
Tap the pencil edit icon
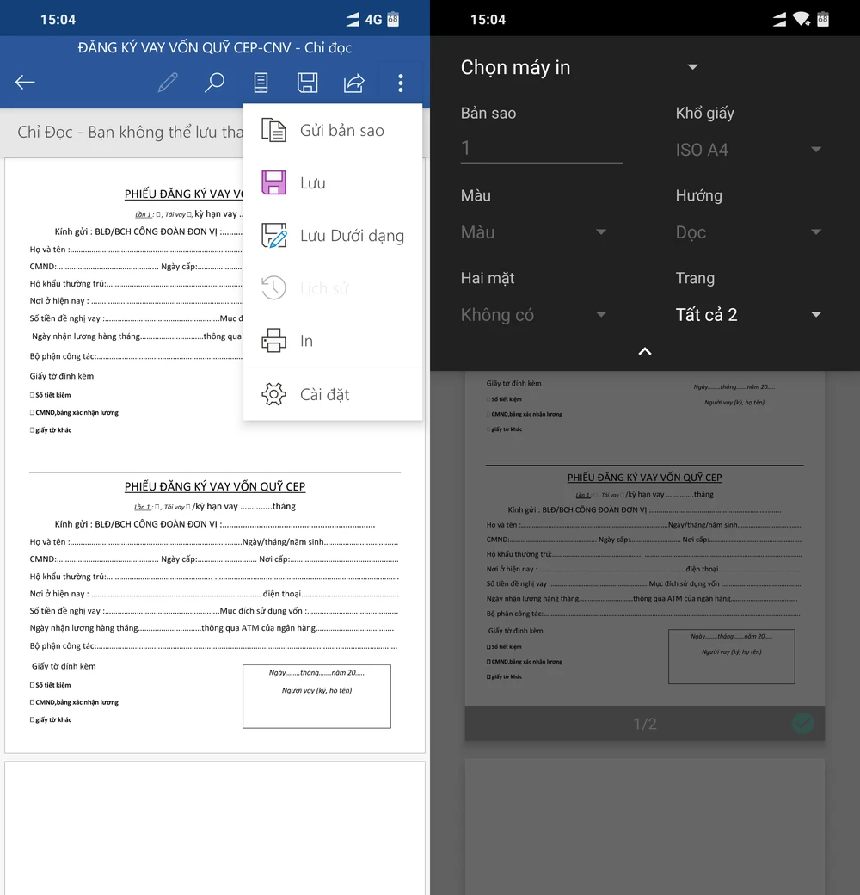168,83
